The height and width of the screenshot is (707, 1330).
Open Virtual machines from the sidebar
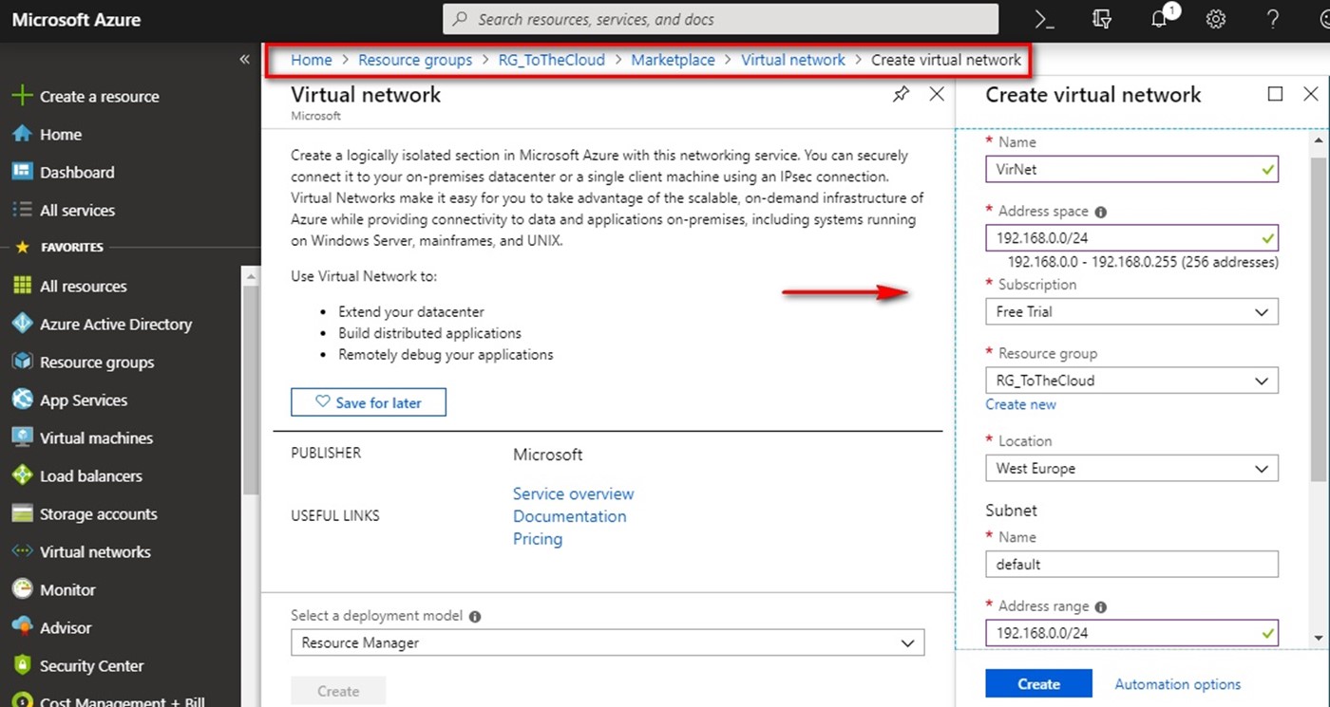pos(96,438)
